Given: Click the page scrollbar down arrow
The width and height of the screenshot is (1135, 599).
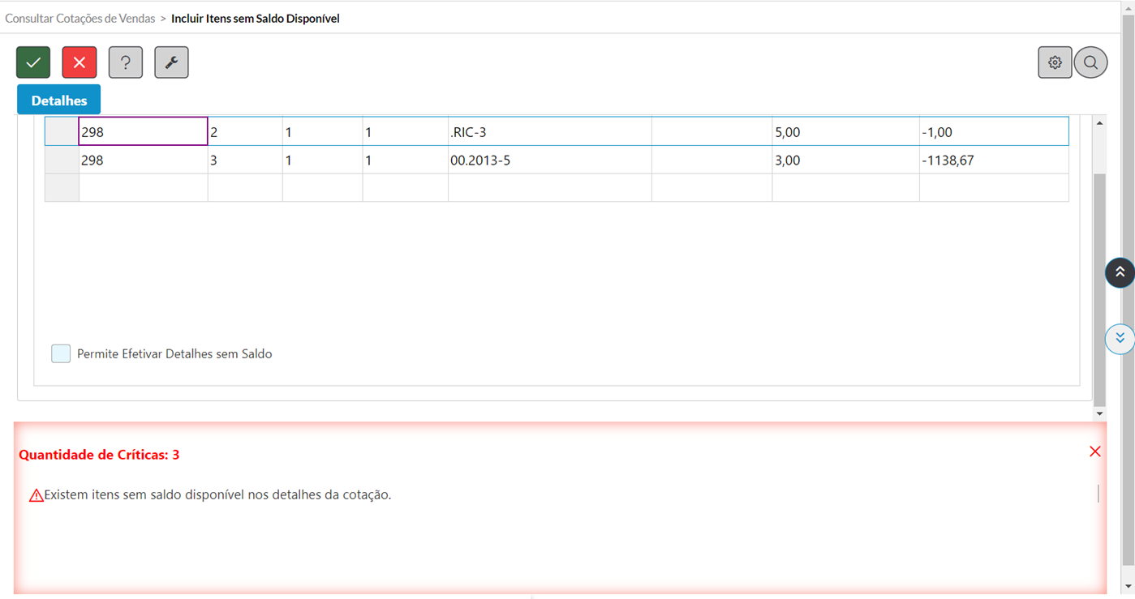Looking at the screenshot, I should click(1129, 585).
